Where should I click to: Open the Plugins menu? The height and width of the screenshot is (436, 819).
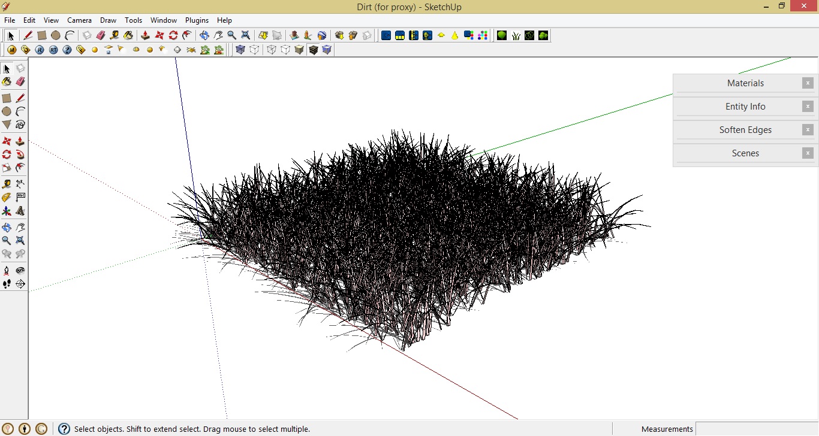click(197, 20)
